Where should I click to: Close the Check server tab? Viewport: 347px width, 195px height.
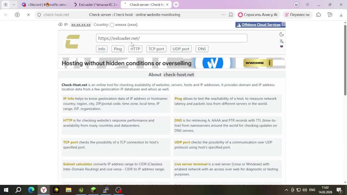coord(167,5)
